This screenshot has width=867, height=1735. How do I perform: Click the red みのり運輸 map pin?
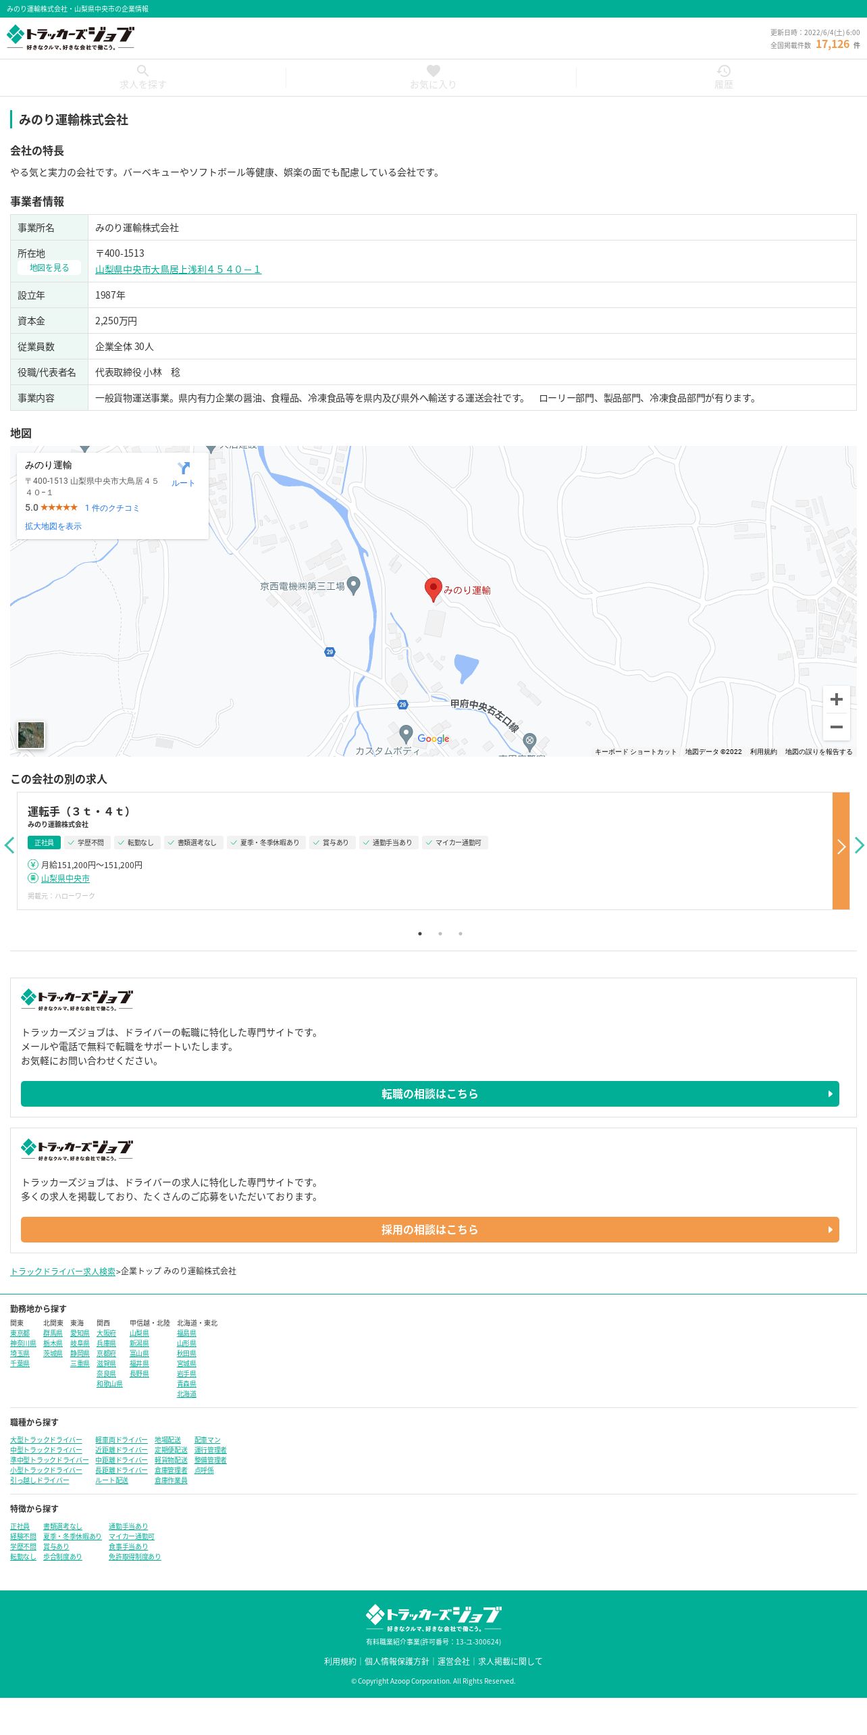pyautogui.click(x=433, y=589)
